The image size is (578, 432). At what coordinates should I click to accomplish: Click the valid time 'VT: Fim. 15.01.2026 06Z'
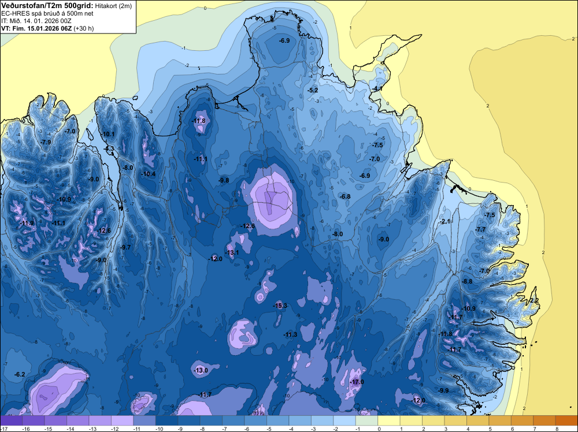[36, 28]
